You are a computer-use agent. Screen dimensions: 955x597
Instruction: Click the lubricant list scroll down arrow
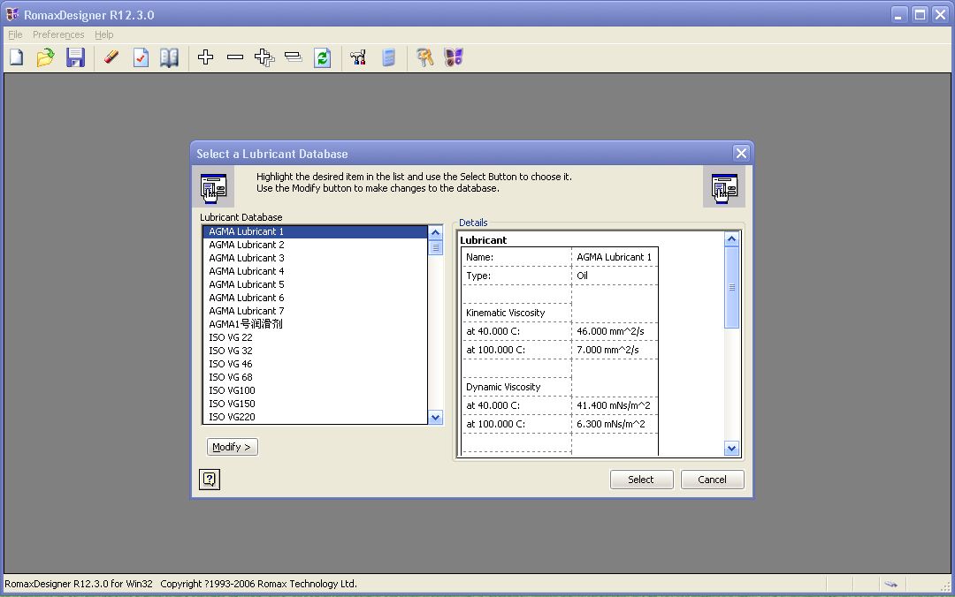(x=435, y=418)
